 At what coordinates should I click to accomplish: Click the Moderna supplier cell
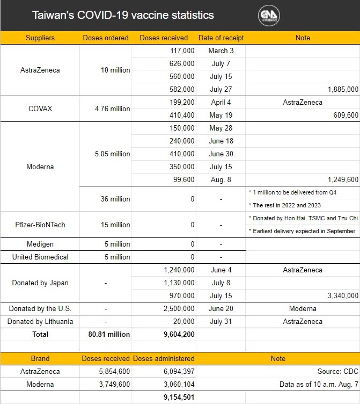pyautogui.click(x=40, y=167)
